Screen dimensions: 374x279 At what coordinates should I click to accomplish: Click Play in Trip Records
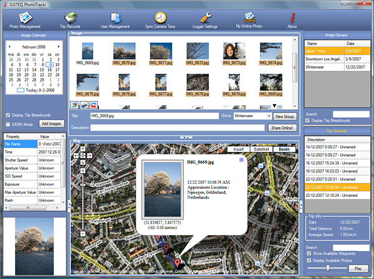point(358,268)
